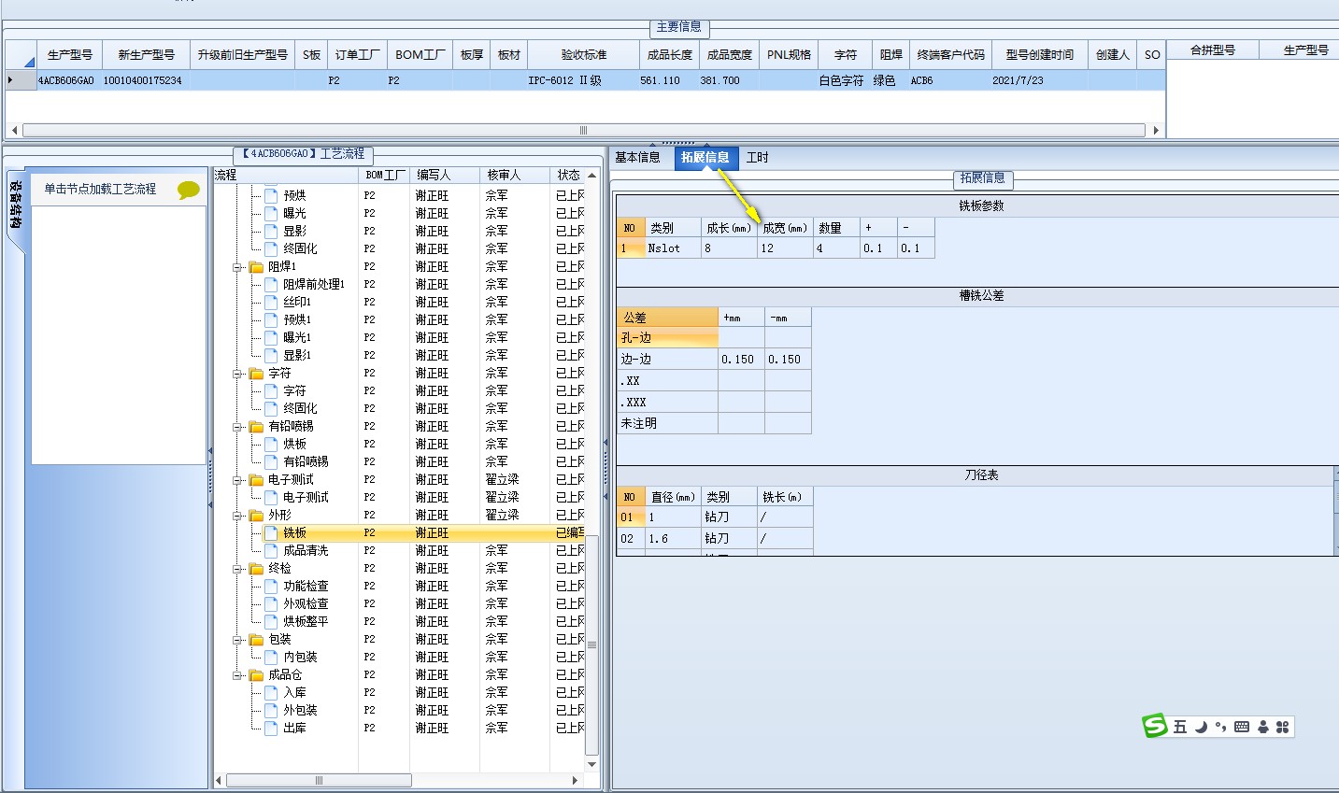This screenshot has width=1339, height=793.
Task: Select the 预烘1 process node
Action: point(297,320)
